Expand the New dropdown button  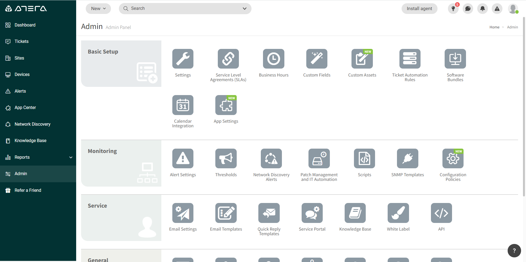tap(98, 8)
